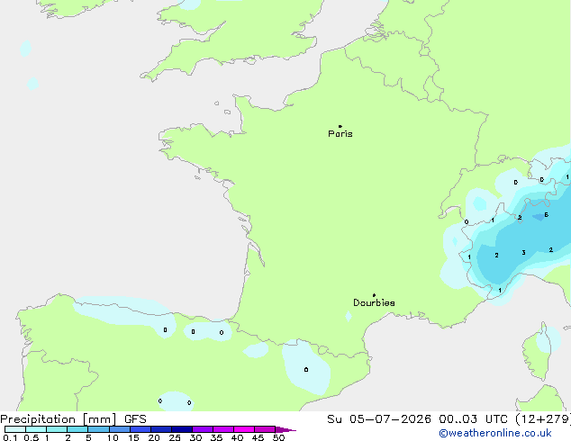The height and width of the screenshot is (441, 571).
Task: Select the Dourbies city label
Action: point(374,302)
